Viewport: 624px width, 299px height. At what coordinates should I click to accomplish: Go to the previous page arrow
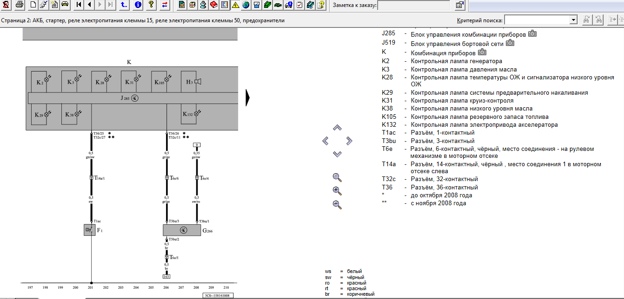click(89, 5)
